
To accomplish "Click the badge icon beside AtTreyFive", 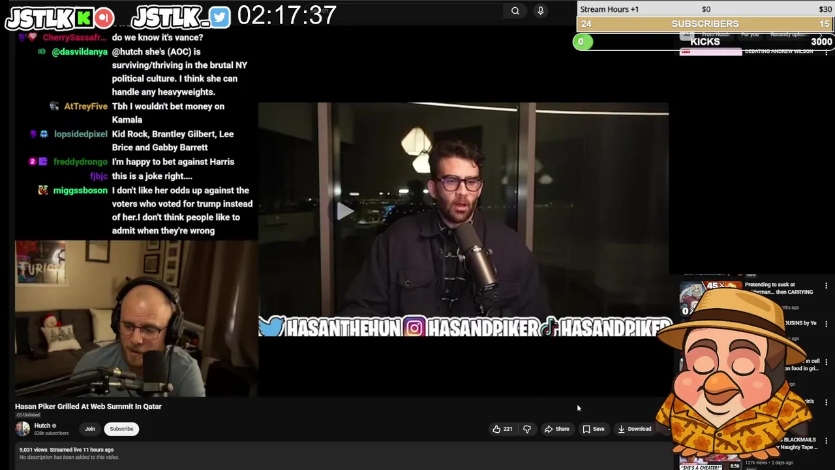I will 54,106.
